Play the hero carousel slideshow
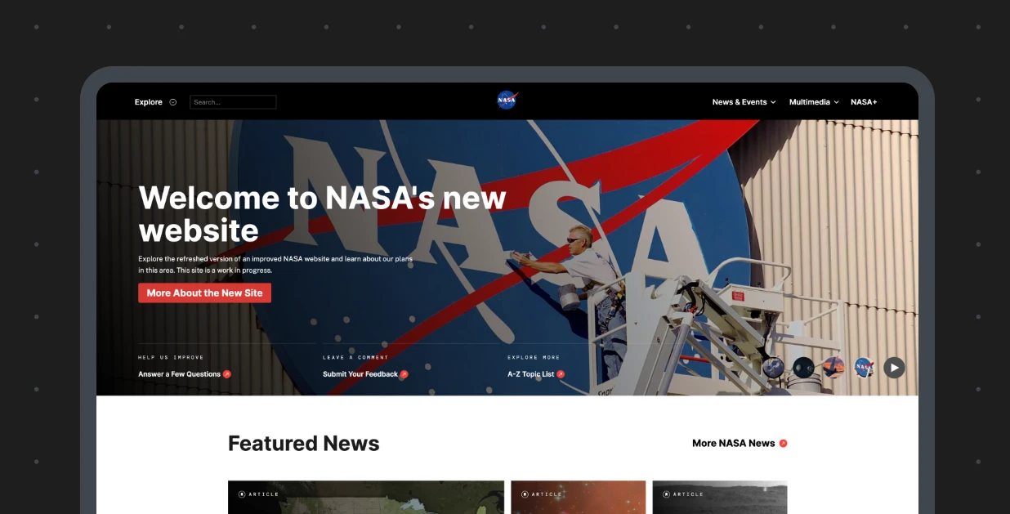 pyautogui.click(x=894, y=368)
